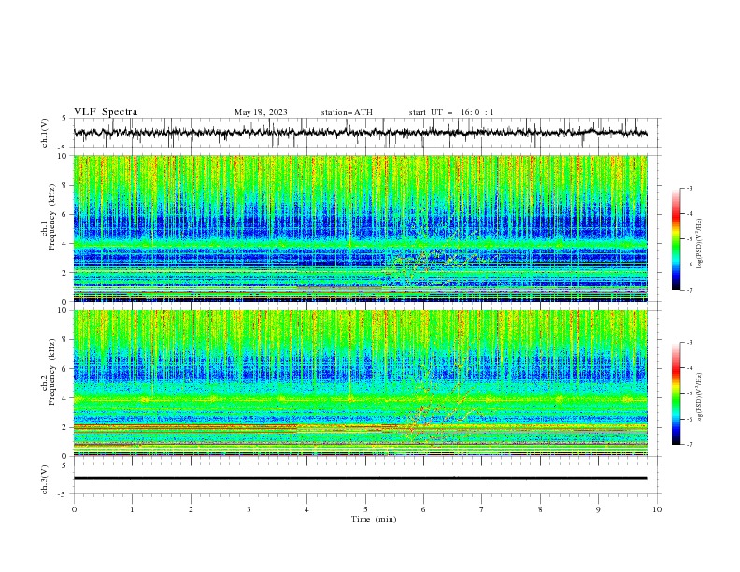
Task: Click the ch.1 PSD color scale bar
Action: [x=676, y=238]
